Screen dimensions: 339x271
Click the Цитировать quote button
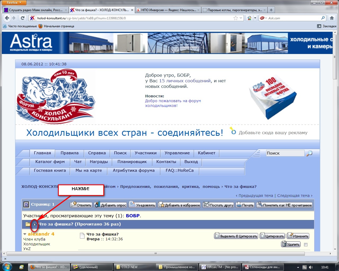[272, 236]
